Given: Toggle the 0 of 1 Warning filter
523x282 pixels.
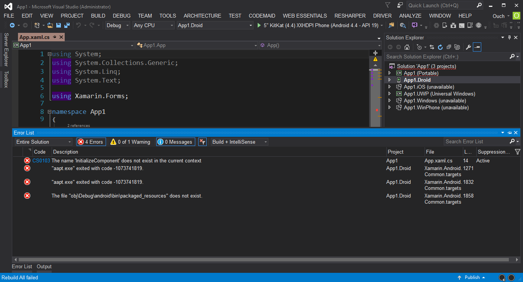Looking at the screenshot, I should tap(130, 142).
